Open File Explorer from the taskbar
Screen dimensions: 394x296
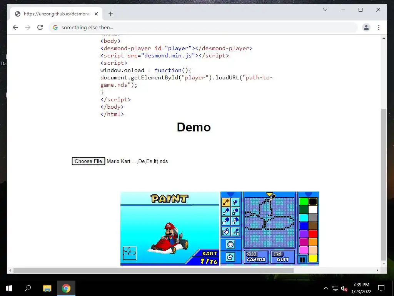(47, 288)
